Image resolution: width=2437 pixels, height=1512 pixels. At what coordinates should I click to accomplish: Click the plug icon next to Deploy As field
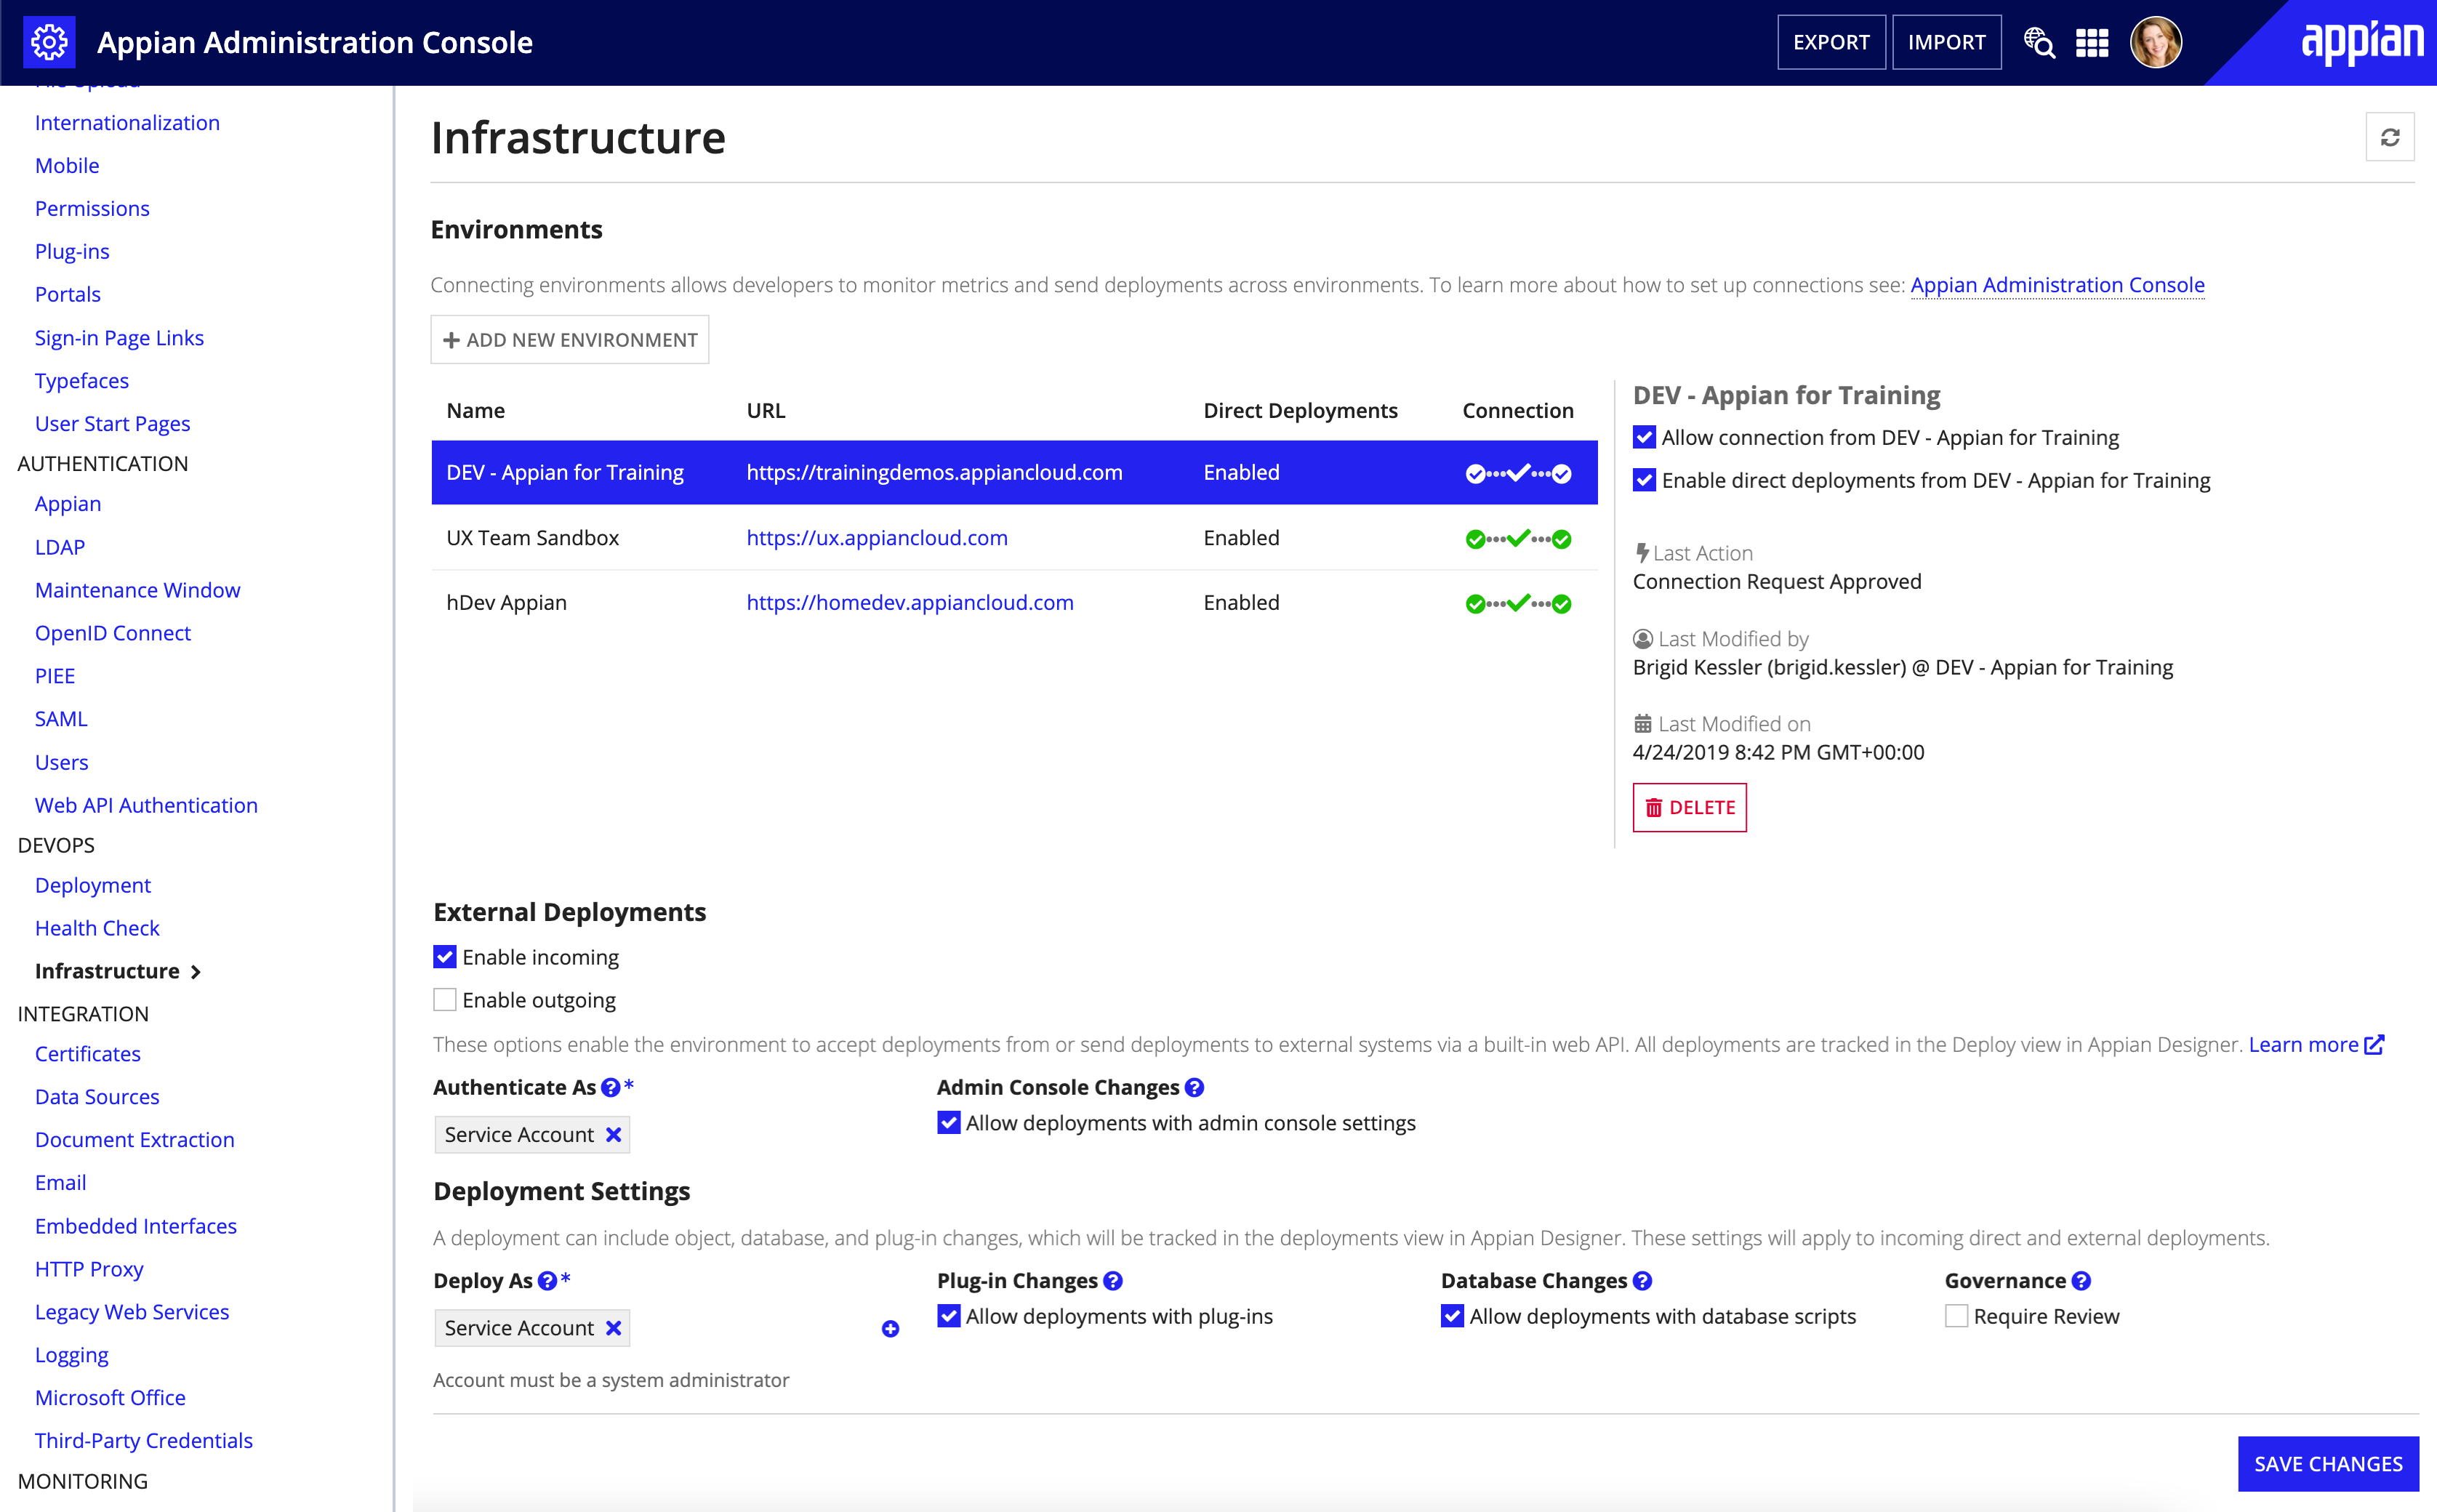click(x=890, y=1326)
